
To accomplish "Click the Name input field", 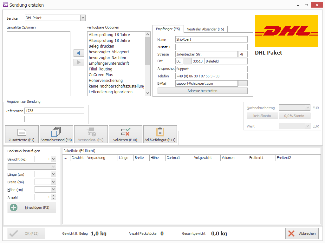I will 211,39.
